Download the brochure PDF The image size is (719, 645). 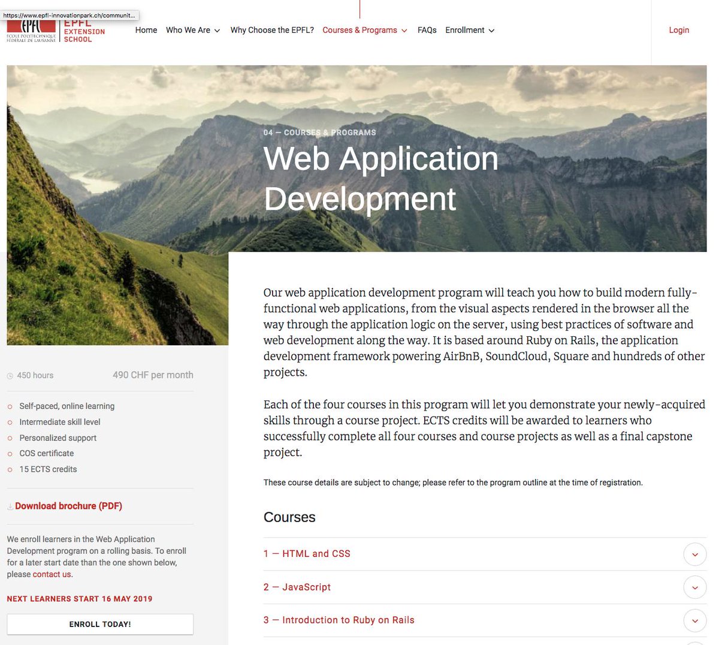pos(68,506)
